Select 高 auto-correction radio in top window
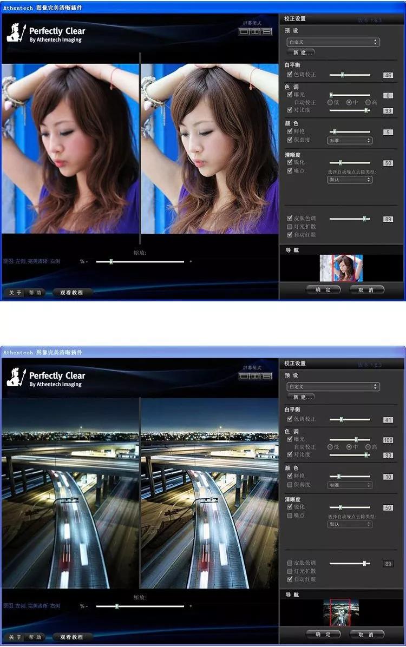The width and height of the screenshot is (406, 647). [x=368, y=102]
